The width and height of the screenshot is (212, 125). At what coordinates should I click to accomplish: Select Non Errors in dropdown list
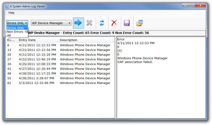[x=17, y=32]
